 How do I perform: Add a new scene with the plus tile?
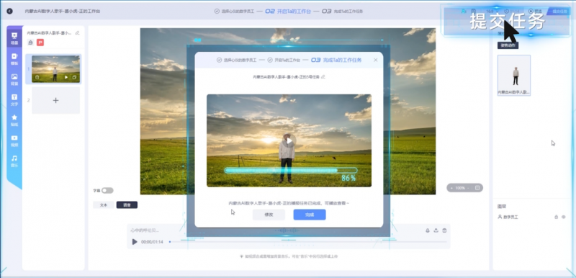(56, 100)
